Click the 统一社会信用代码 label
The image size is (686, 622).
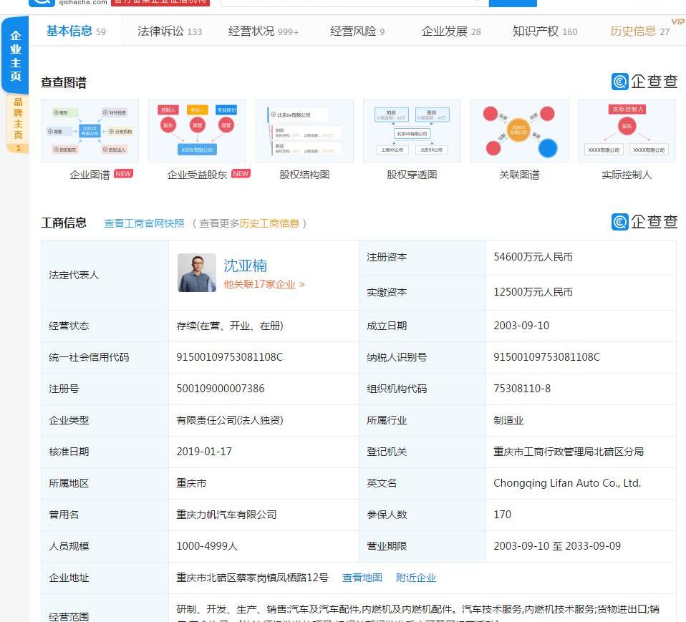[x=89, y=357]
